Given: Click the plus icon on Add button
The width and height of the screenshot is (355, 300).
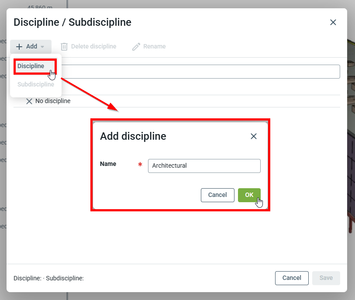Looking at the screenshot, I should (x=19, y=47).
